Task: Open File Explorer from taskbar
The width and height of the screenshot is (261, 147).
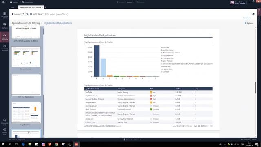Action: click(30, 144)
